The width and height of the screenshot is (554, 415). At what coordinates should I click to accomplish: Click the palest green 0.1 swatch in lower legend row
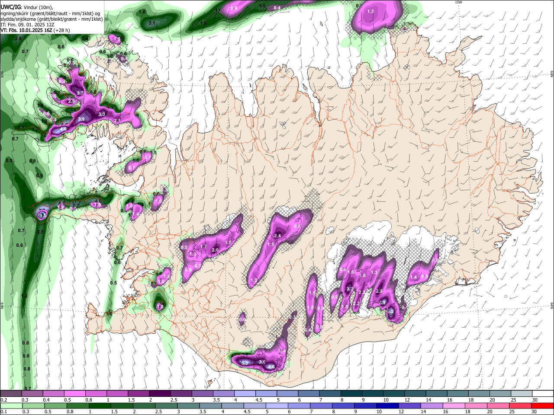coord(11,406)
